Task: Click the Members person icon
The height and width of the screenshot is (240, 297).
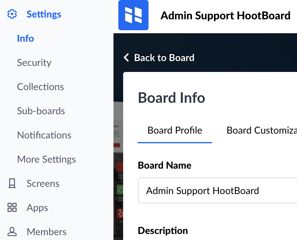Action: [x=12, y=232]
